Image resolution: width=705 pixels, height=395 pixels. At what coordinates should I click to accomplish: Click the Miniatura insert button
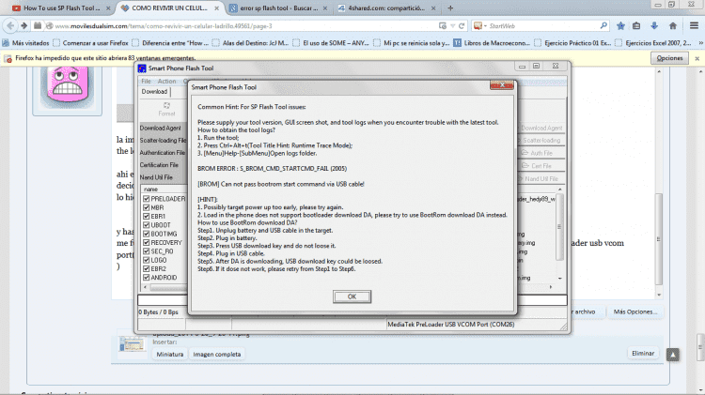[x=169, y=354]
